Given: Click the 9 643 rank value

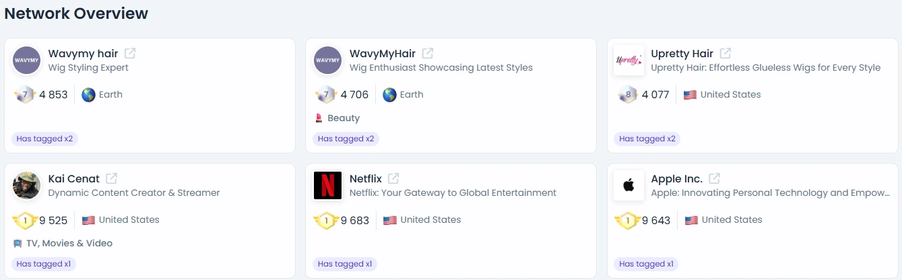Looking at the screenshot, I should [656, 220].
